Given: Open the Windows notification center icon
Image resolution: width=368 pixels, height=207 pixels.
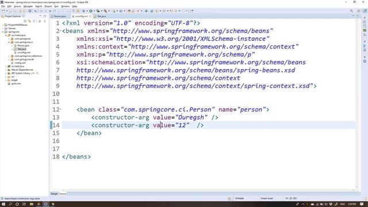Looking at the screenshot, I should [x=362, y=204].
